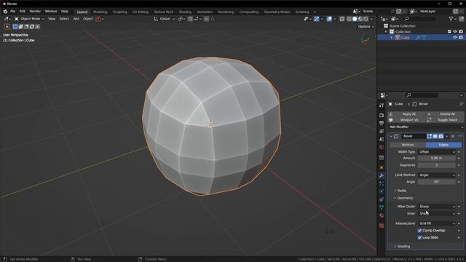Open the Output properties tab icon
Image resolution: width=466 pixels, height=262 pixels.
pyautogui.click(x=382, y=123)
